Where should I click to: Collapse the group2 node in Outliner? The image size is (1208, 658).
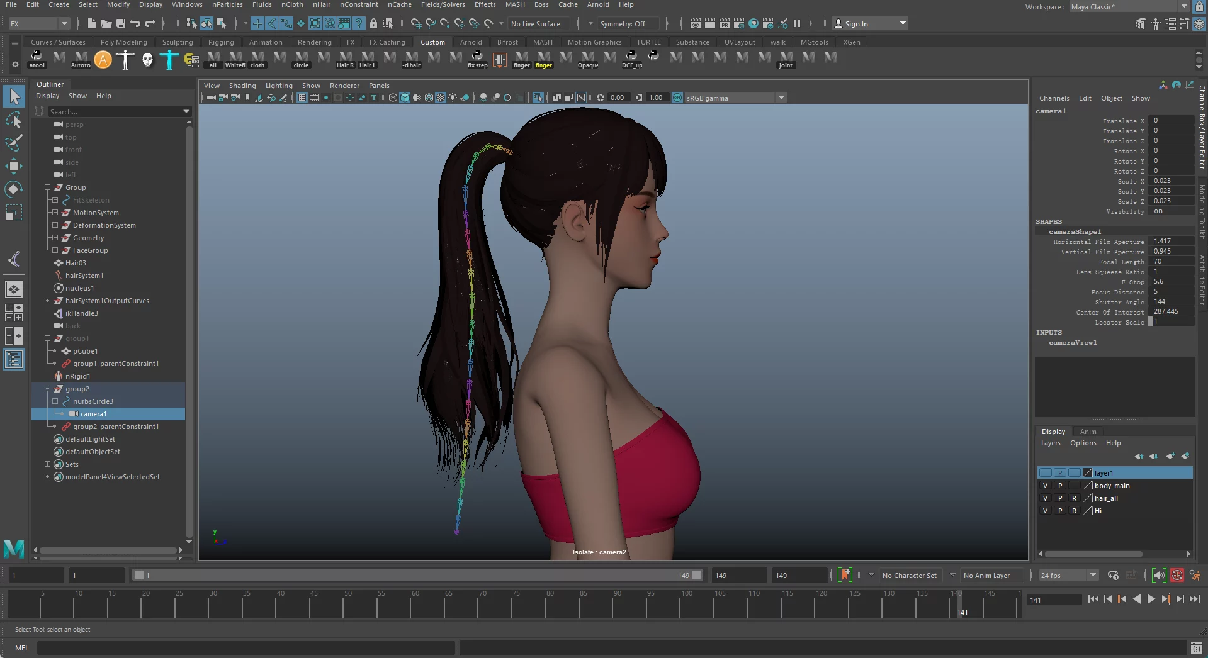47,389
